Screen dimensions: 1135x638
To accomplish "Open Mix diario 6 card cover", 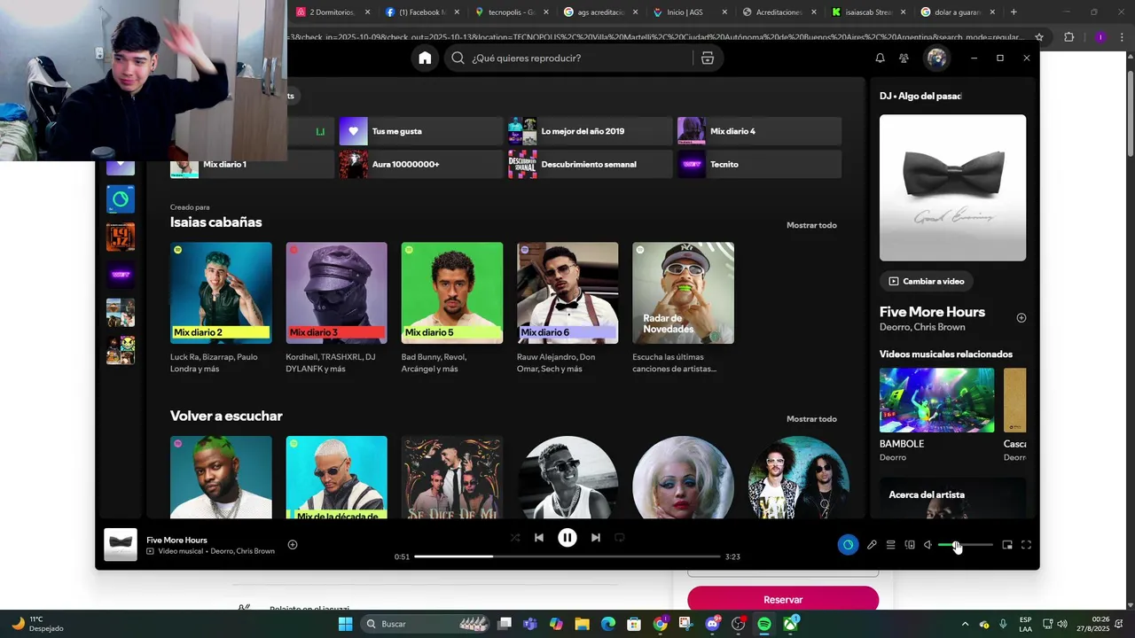I will point(567,292).
